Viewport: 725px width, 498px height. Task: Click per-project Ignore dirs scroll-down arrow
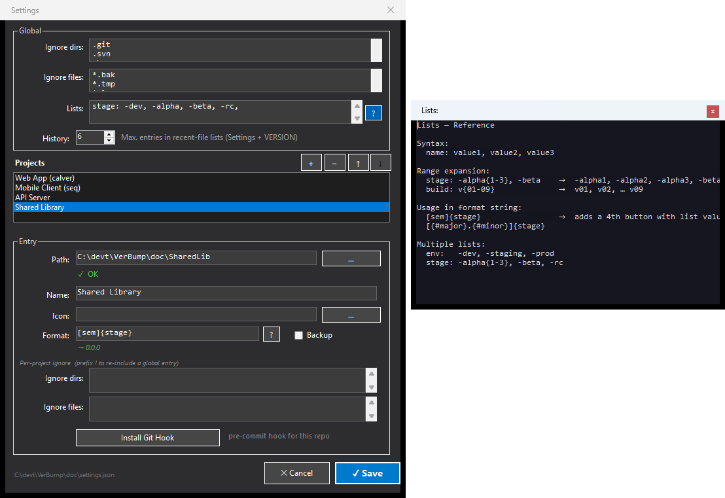(x=371, y=387)
